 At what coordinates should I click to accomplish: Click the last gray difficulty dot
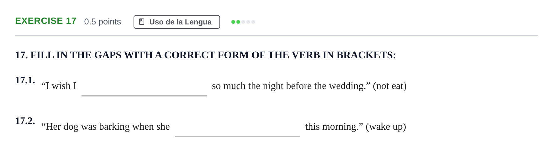(x=253, y=22)
